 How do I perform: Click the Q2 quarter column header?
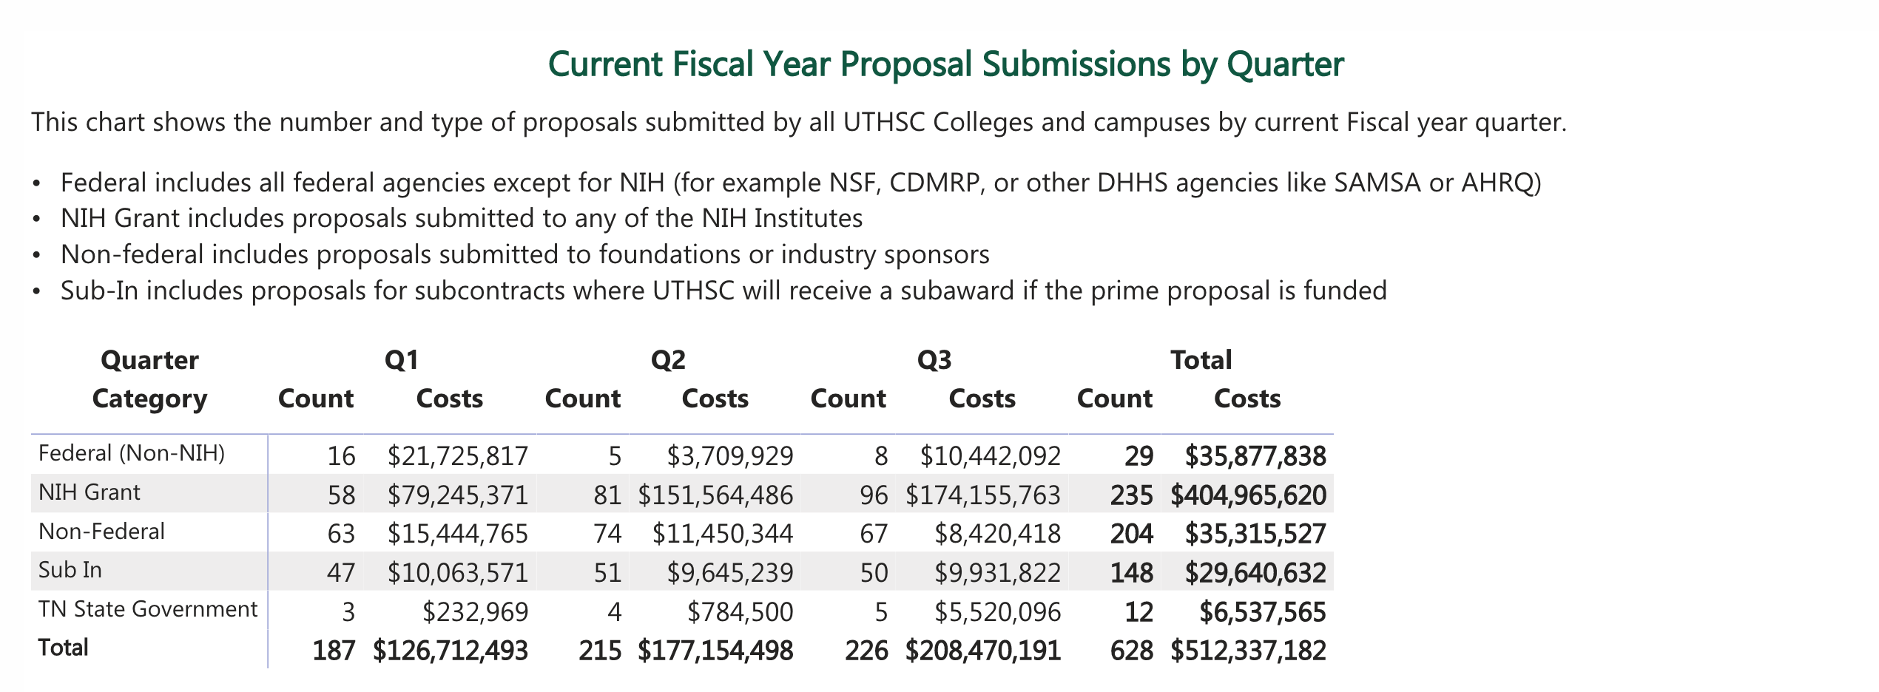(x=668, y=360)
